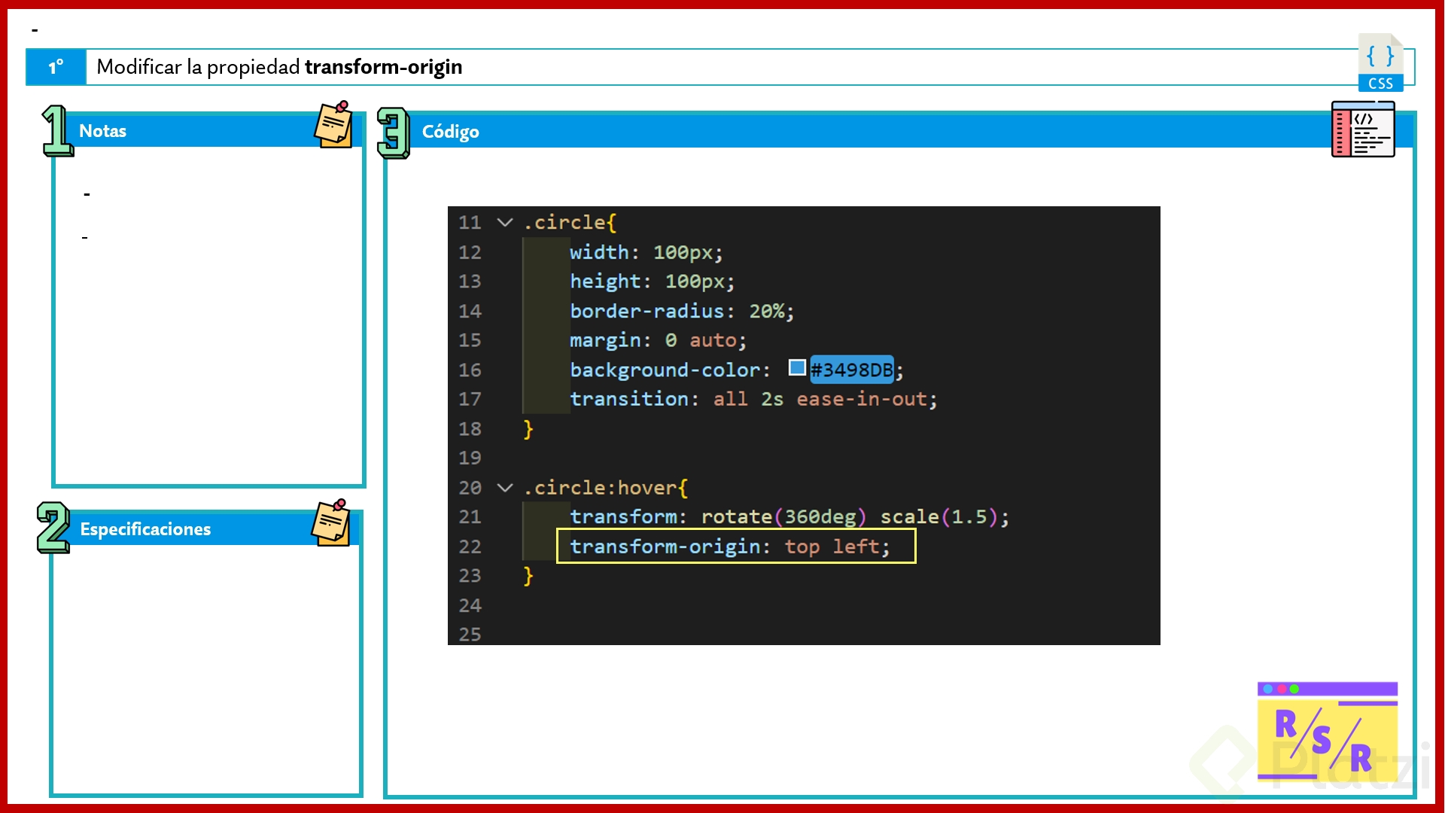Click the selected #3498DB hex value
The width and height of the screenshot is (1445, 813).
tap(851, 370)
